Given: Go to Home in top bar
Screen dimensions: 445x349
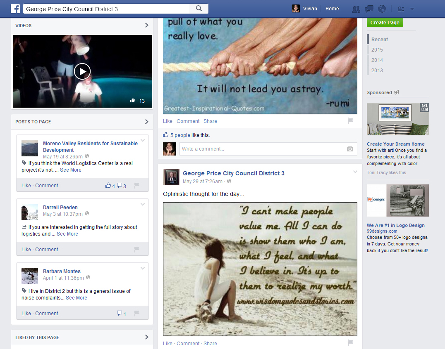Looking at the screenshot, I should (x=332, y=9).
